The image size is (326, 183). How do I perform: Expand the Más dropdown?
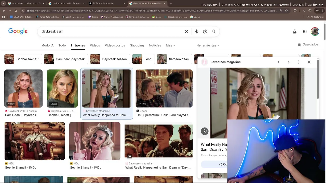(x=170, y=45)
